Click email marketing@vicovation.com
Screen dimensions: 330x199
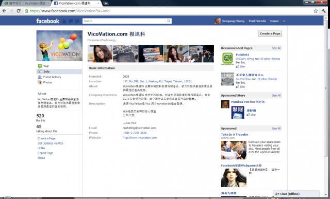pos(139,128)
